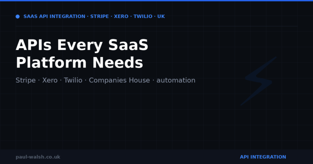Click the 'APIs Every SaaS Platform Needs' headline
The width and height of the screenshot is (313, 164).
tap(82, 54)
